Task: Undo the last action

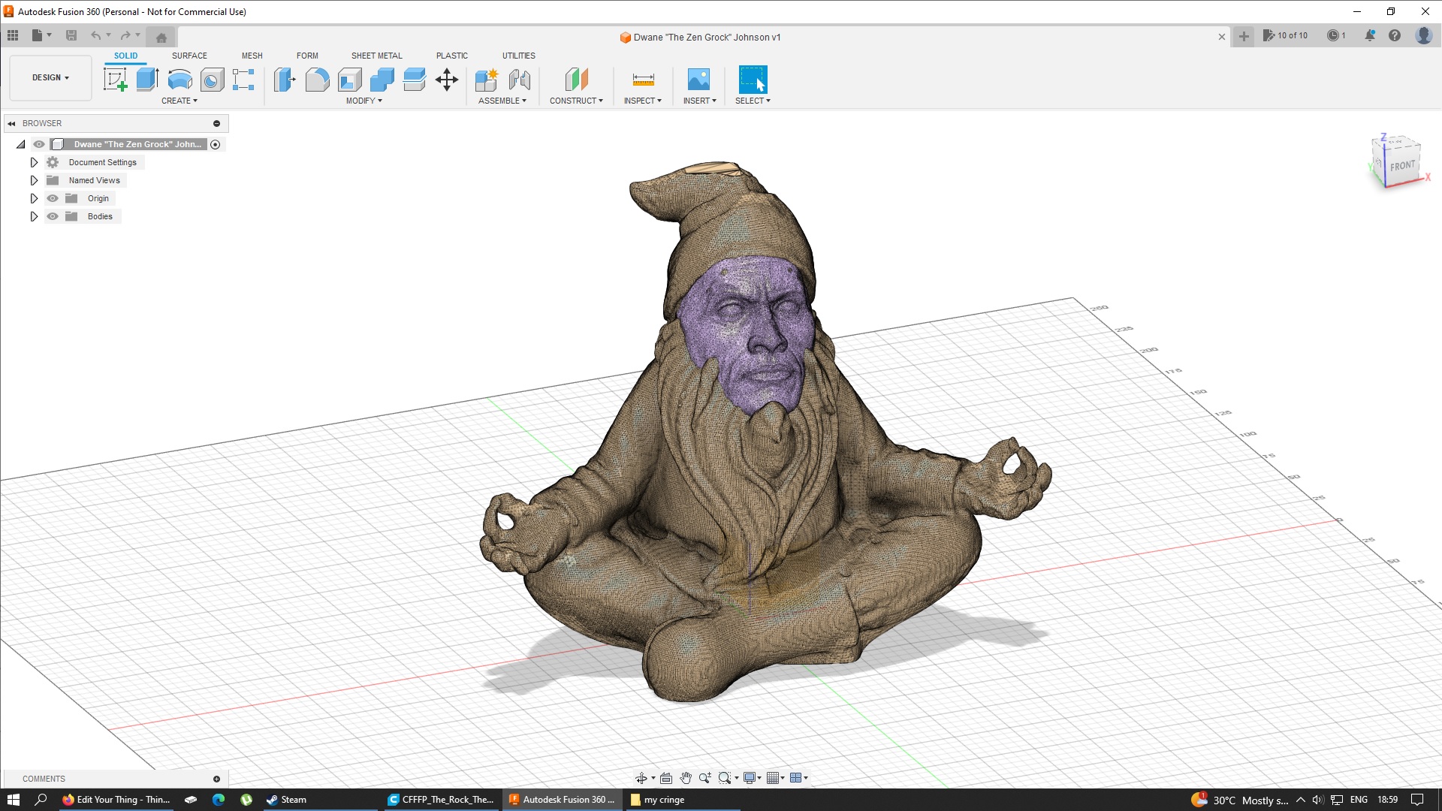Action: 95,35
